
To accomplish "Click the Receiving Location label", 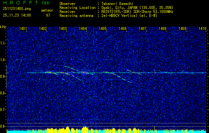I will [77, 8].
